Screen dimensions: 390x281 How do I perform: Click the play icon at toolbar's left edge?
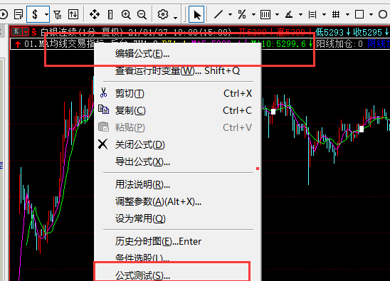(x=4, y=14)
